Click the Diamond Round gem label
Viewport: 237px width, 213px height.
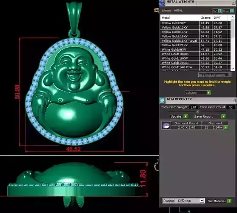(x=186, y=123)
